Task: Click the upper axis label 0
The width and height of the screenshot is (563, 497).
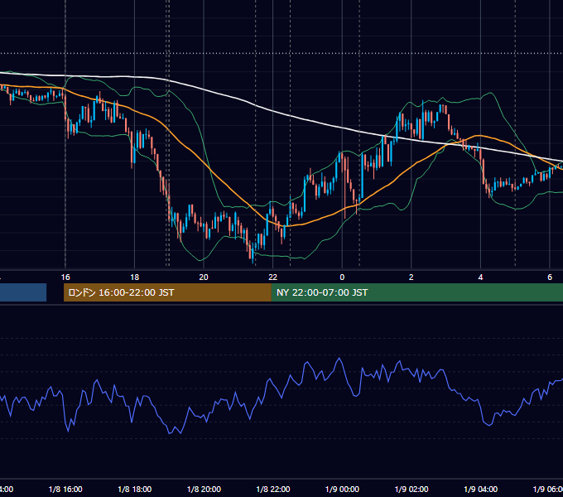Action: click(342, 277)
